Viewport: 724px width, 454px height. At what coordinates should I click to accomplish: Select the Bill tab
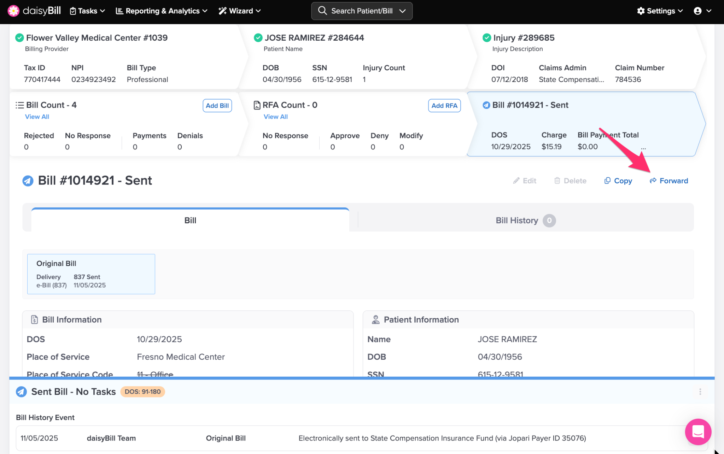190,220
